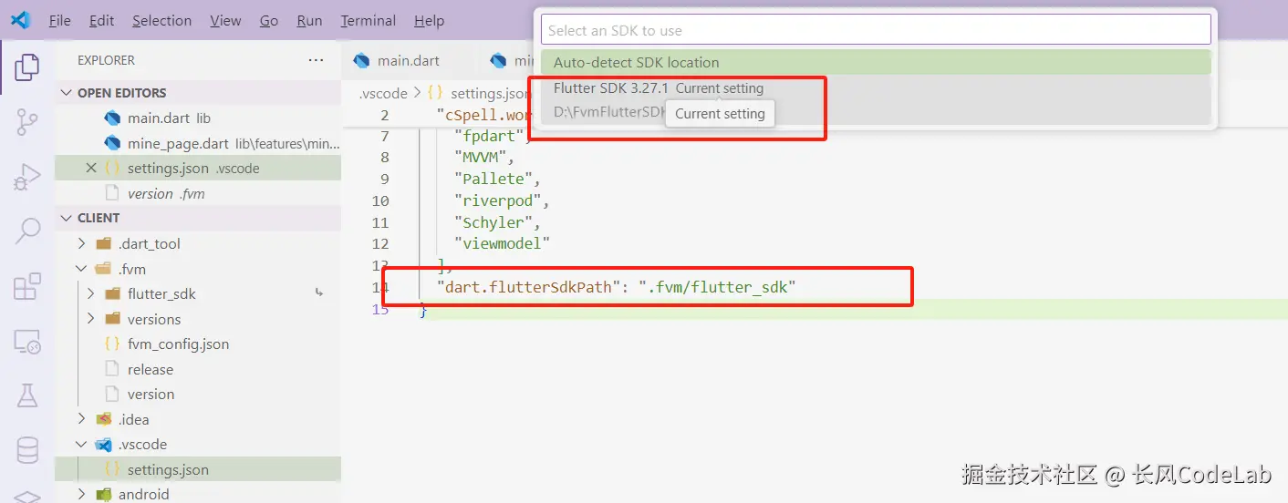Open version .fvm in Open Editors
This screenshot has width=1288, height=503.
click(x=198, y=193)
